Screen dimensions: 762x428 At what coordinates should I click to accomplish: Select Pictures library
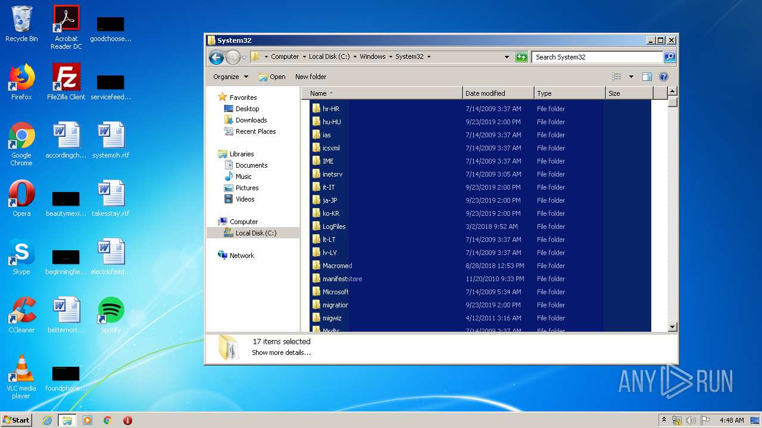click(x=241, y=188)
